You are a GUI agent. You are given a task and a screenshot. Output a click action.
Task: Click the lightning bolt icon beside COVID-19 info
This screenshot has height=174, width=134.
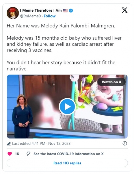pyautogui.click(x=28, y=154)
